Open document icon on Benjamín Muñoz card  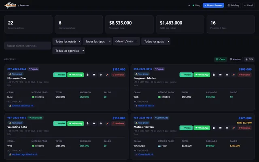[x=214, y=75]
